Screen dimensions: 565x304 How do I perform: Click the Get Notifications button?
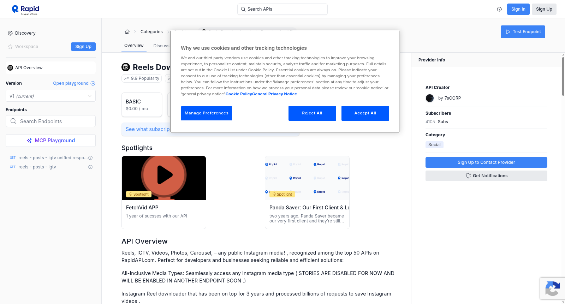click(x=486, y=176)
